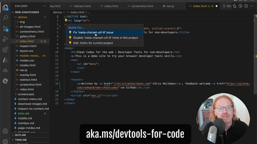Open the Azure view in activity bar
The image size is (257, 144).
tap(5, 60)
